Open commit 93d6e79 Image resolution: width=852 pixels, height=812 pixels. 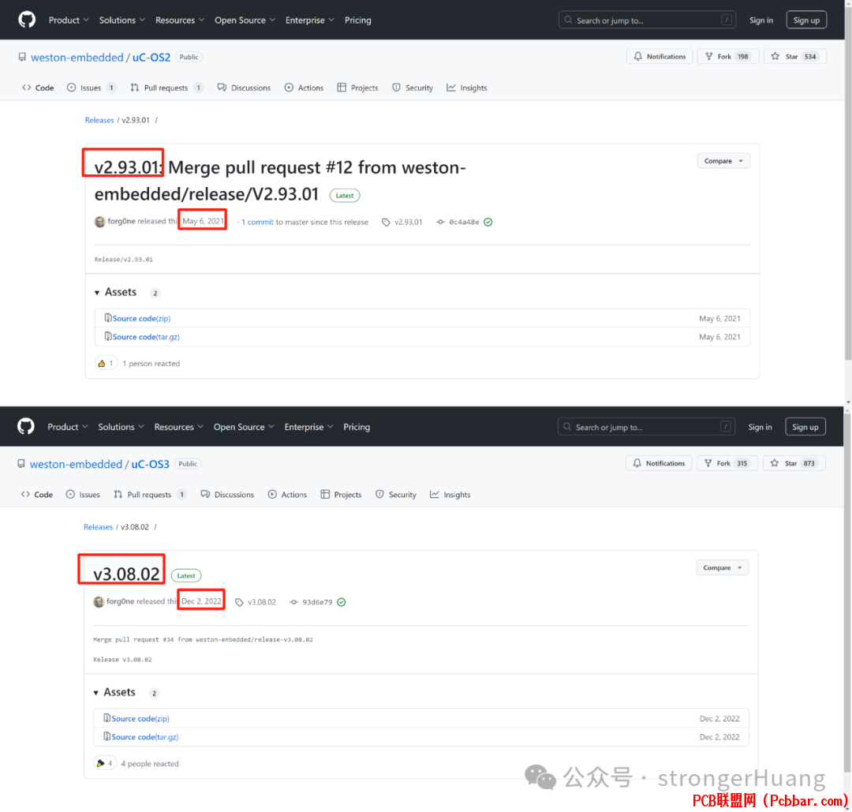(317, 602)
